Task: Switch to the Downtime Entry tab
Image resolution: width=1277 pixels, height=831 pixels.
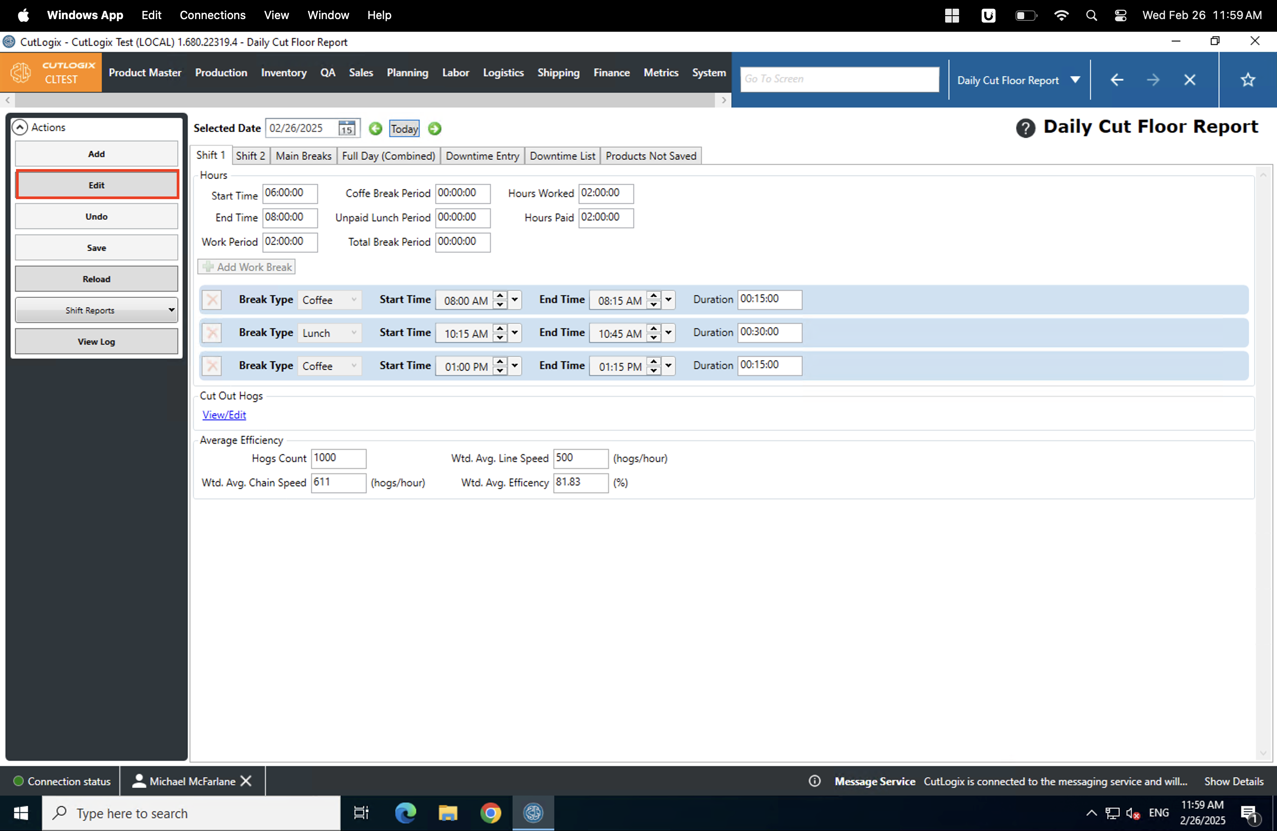Action: [x=482, y=156]
